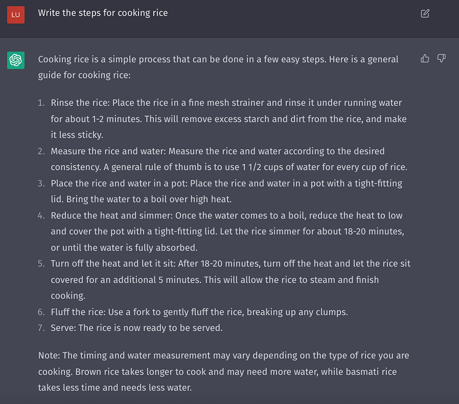
Task: Click the green ChatGPT logo avatar
Action: point(16,60)
